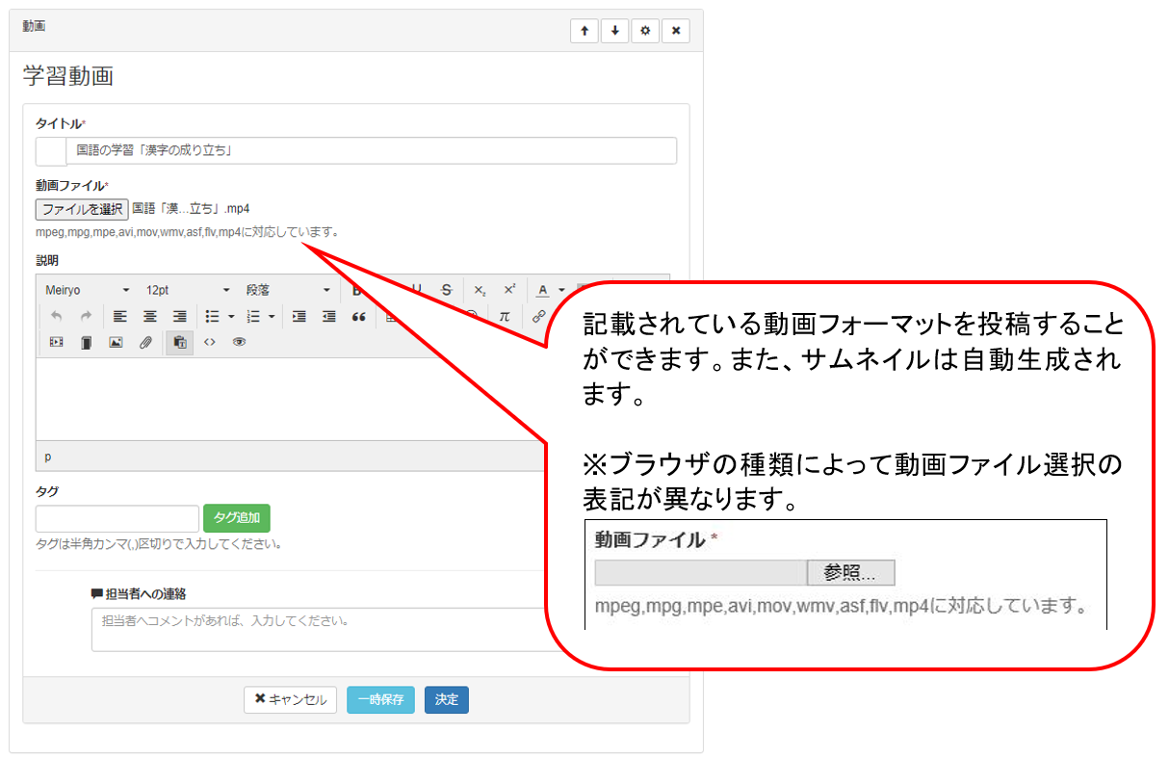Click the insert image icon
Image resolution: width=1169 pixels, height=758 pixels.
(x=116, y=342)
